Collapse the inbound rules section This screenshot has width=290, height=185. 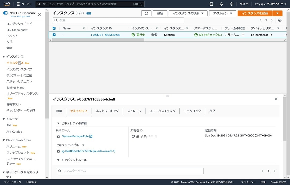point(58,160)
